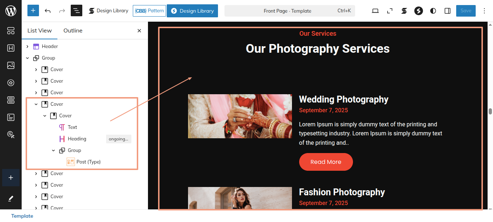Screen dimensions: 493x222
Task: Click the top-level Group block icon
Action: point(36,58)
